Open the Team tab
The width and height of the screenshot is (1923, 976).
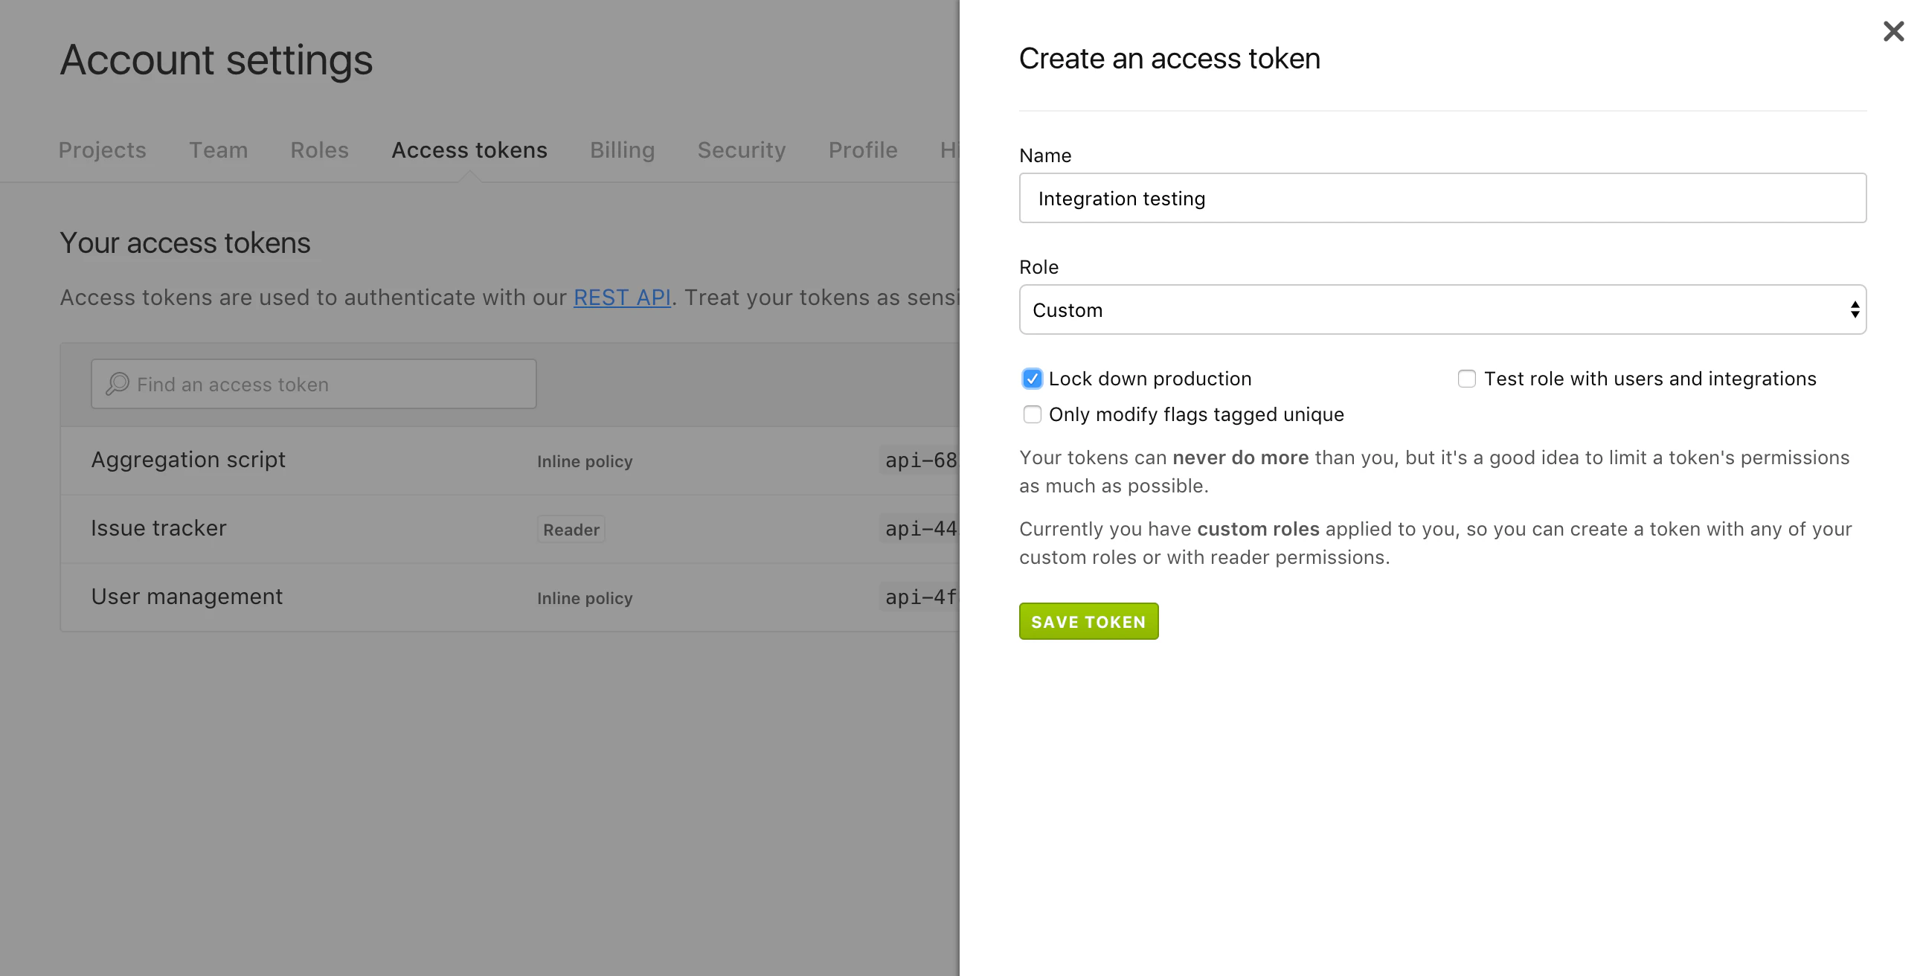click(219, 150)
